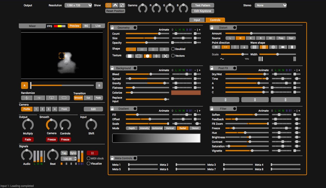Screen dimensions: 326x188
Task: Turn on the MIDI clock option
Action: (x=89, y=159)
